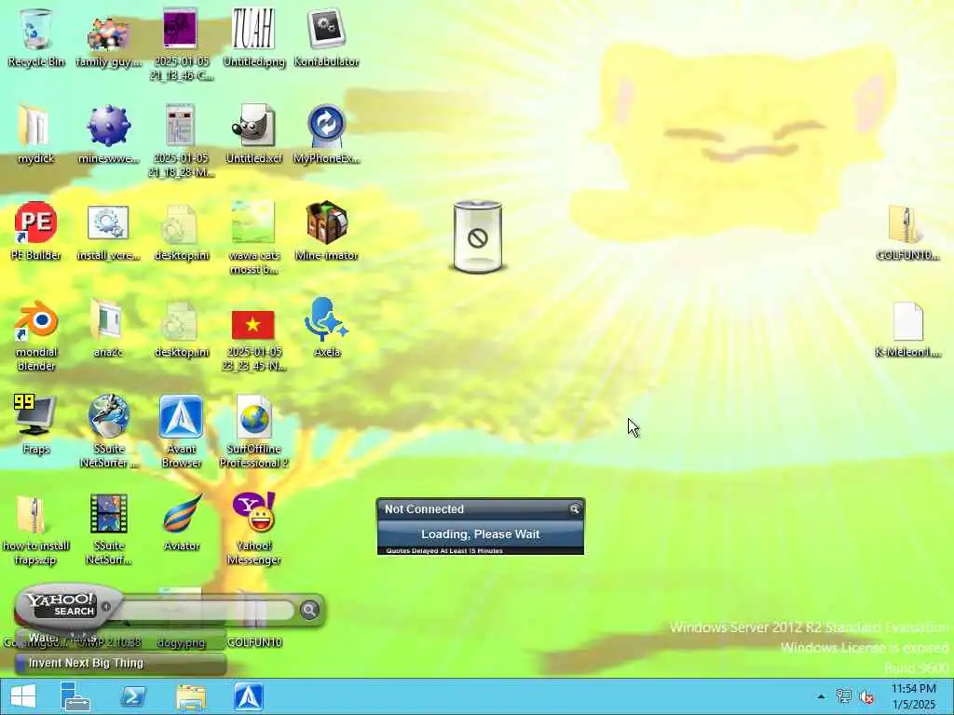Viewport: 954px width, 715px height.
Task: Open Server Manager from the taskbar
Action: tap(75, 696)
